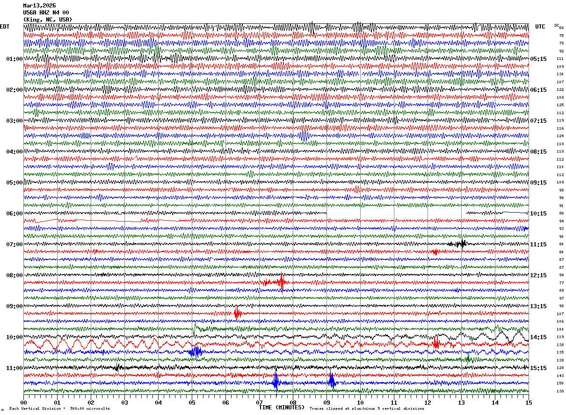Click the date text "Mar13,2026"

pos(39,6)
